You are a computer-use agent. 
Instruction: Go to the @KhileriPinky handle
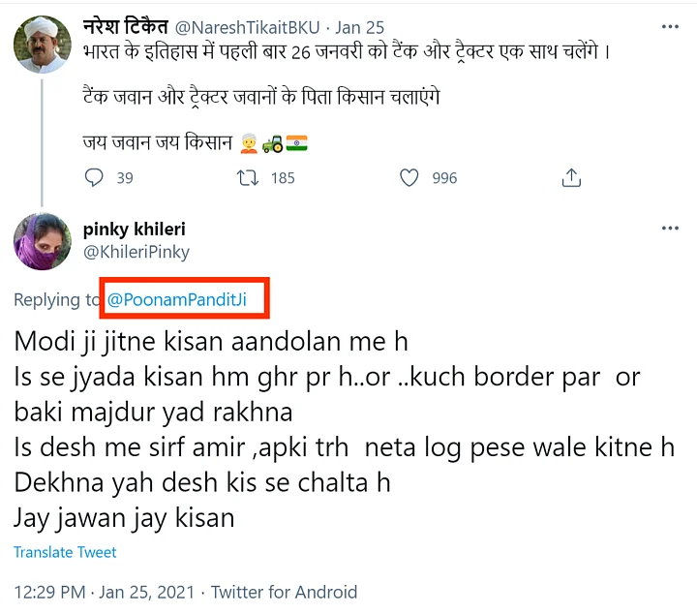[136, 252]
